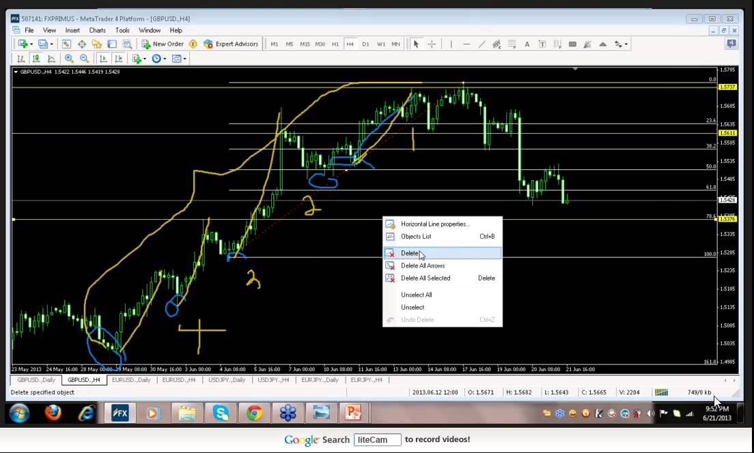Switch chart to M15 timeframe

coord(305,44)
